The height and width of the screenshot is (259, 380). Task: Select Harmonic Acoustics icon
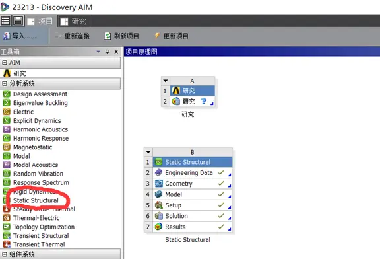click(x=7, y=129)
